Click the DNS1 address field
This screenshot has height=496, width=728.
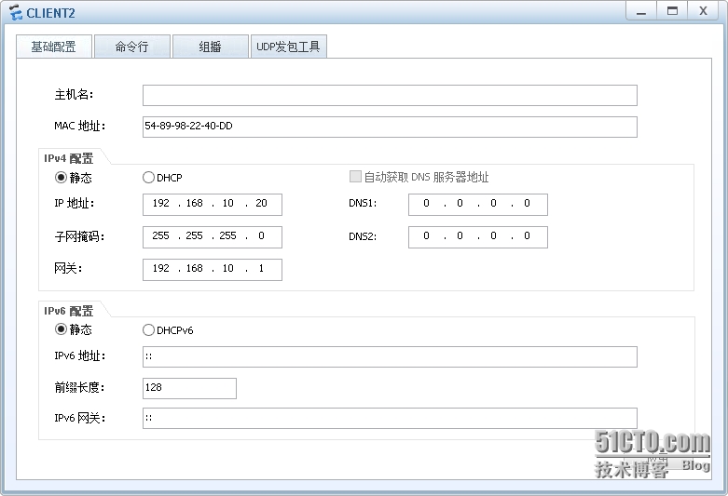coord(478,205)
